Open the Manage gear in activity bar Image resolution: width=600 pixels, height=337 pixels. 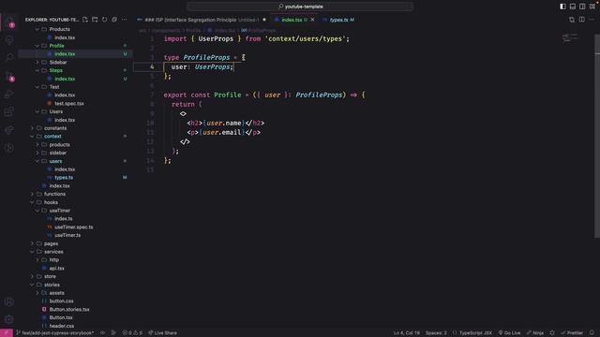9,319
